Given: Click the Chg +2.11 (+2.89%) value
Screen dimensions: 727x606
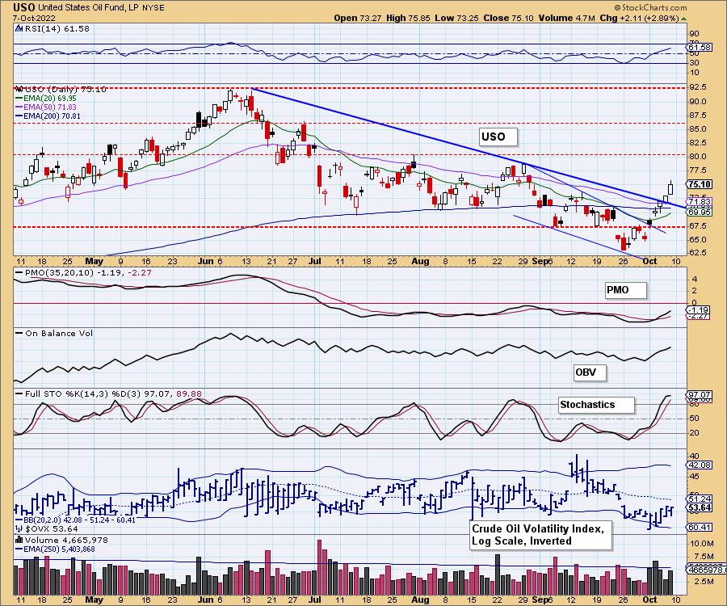Looking at the screenshot, I should [x=639, y=18].
